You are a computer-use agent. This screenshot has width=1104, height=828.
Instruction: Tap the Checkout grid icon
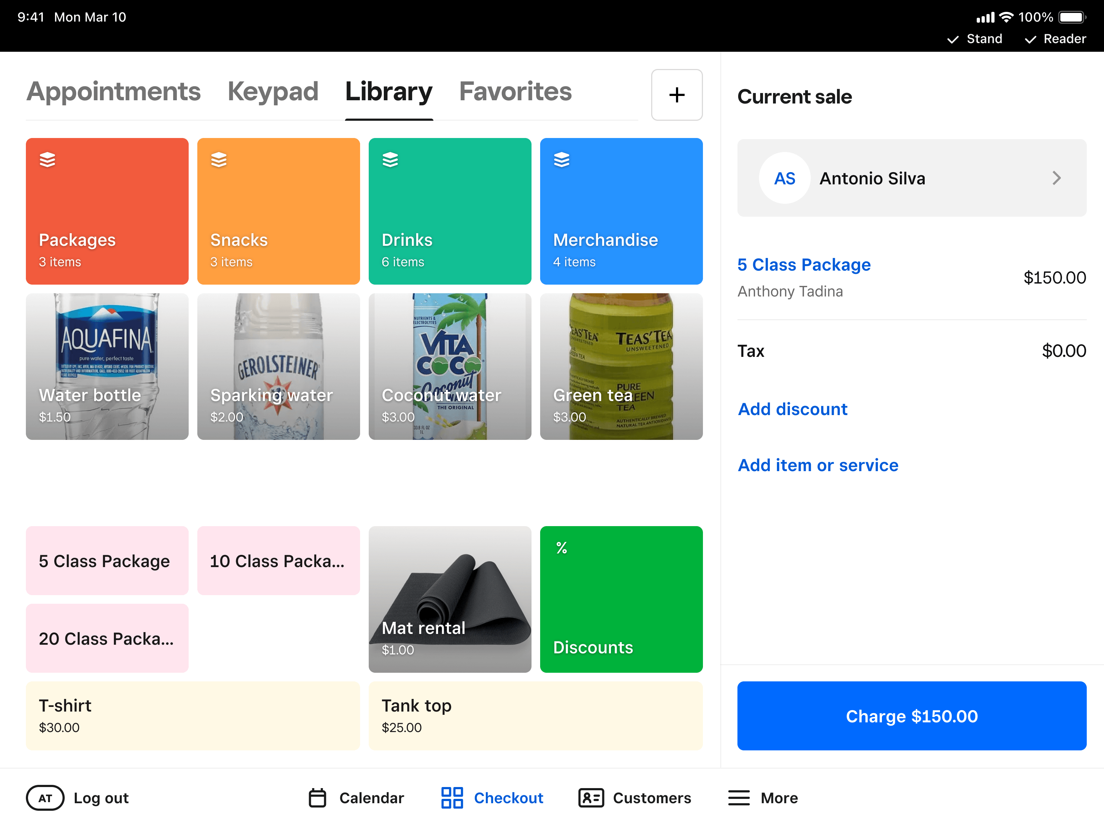pos(452,797)
